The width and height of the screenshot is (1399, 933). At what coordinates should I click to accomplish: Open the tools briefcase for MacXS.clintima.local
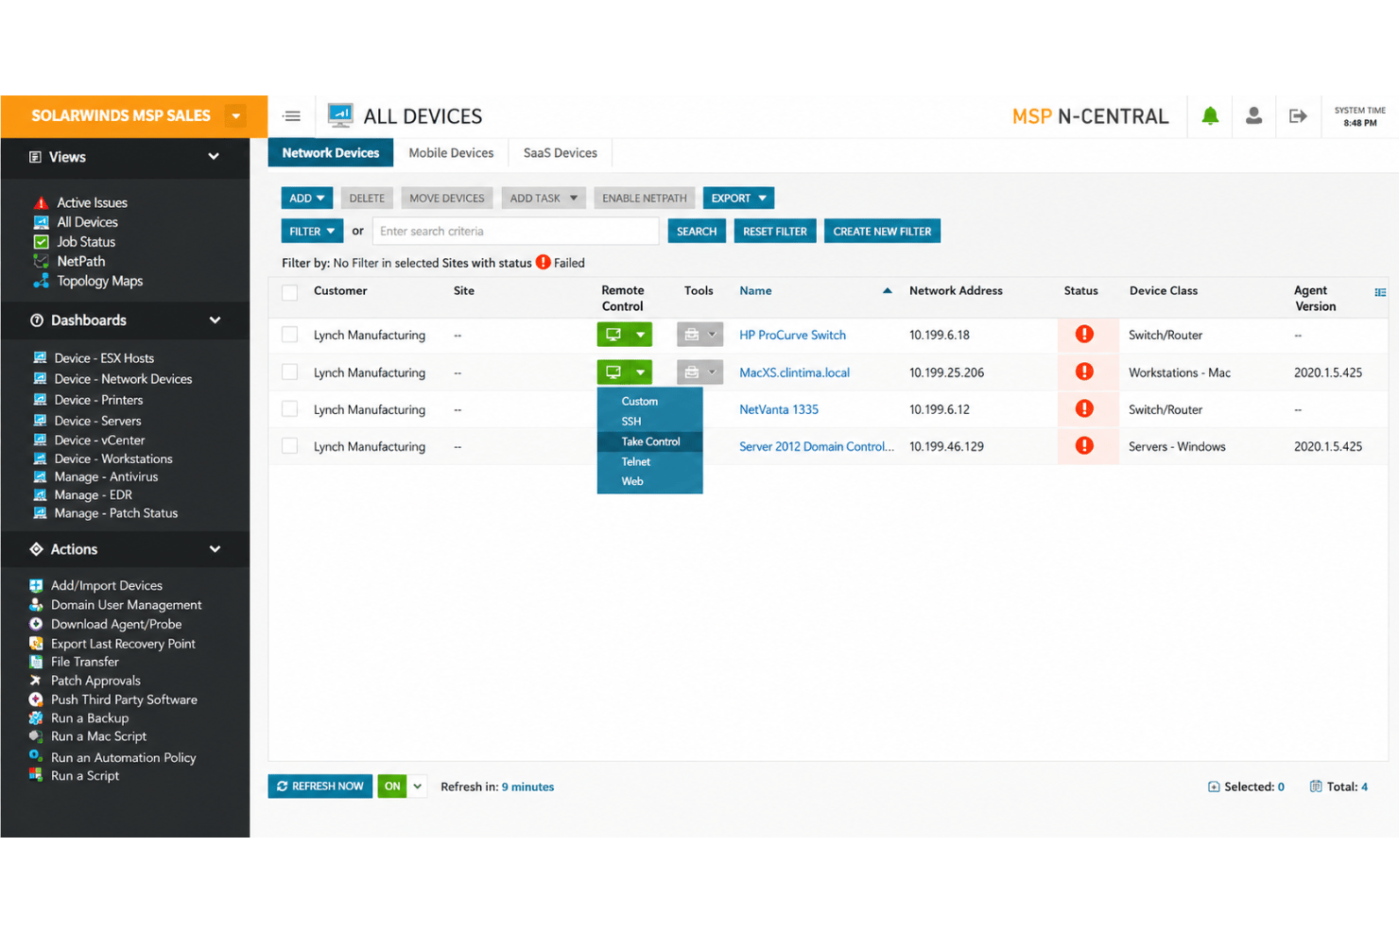point(691,372)
